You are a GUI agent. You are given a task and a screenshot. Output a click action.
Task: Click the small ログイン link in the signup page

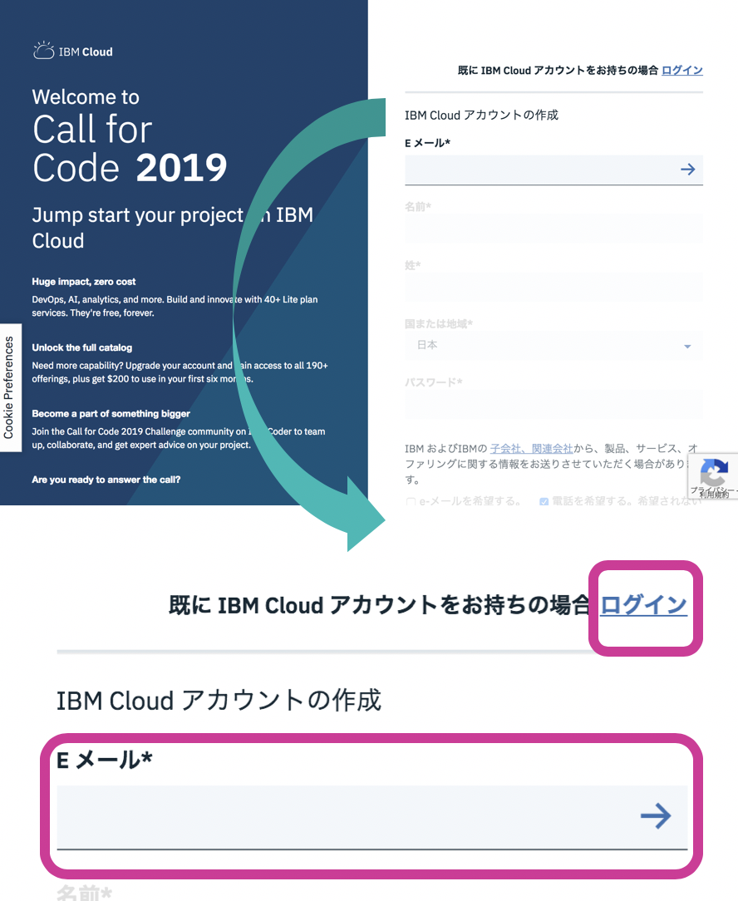pyautogui.click(x=682, y=70)
